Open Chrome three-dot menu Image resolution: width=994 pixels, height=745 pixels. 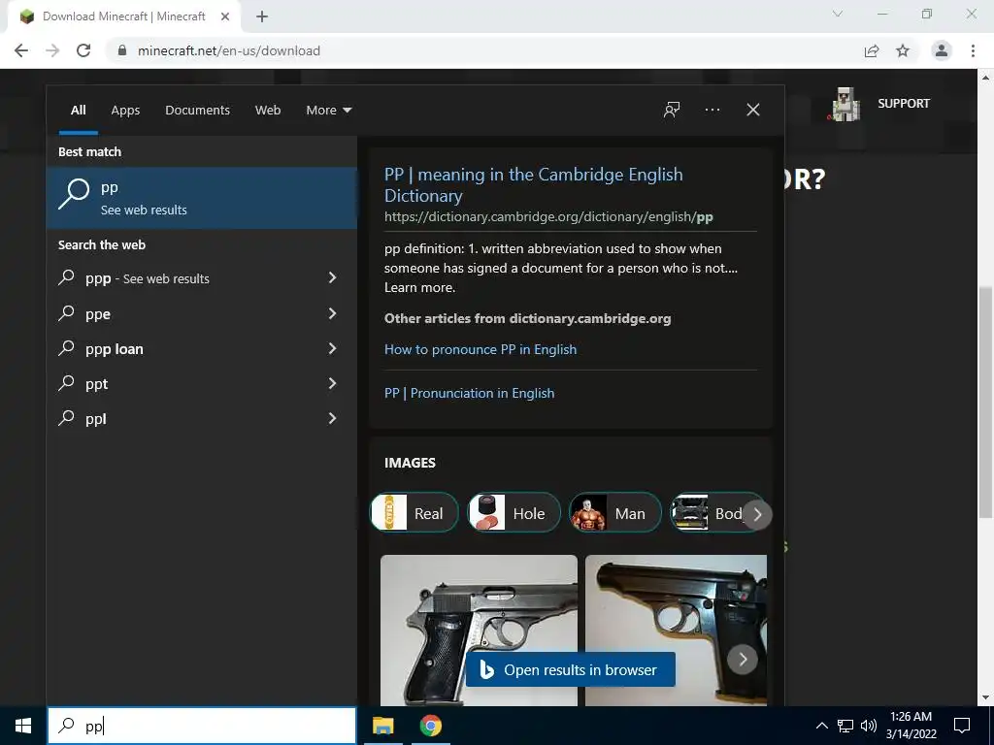tap(973, 50)
